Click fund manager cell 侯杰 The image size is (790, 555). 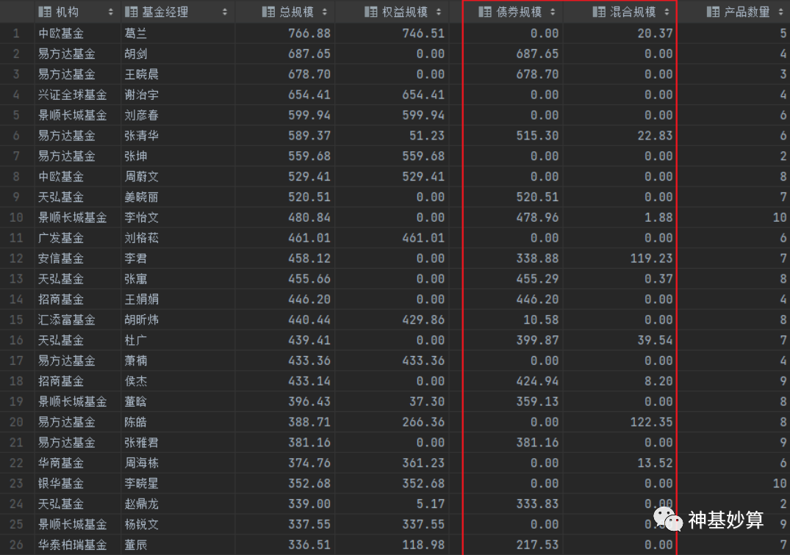pos(136,382)
